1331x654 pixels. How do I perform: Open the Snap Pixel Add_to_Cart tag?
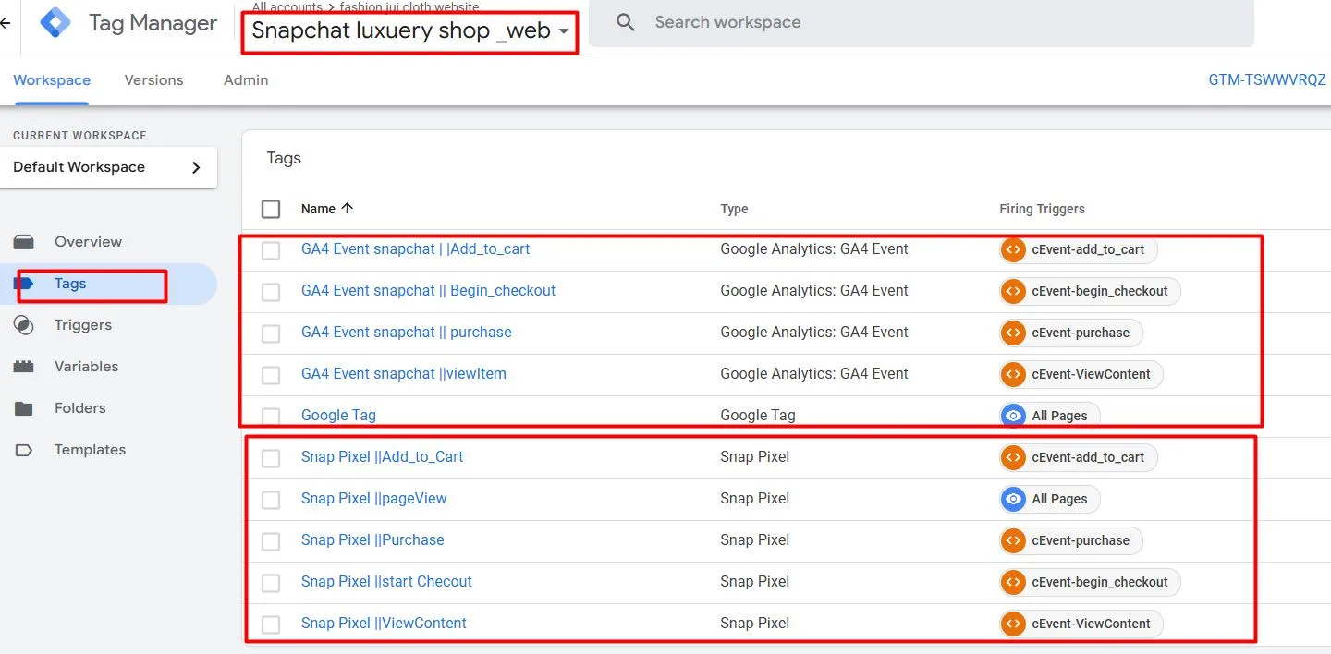click(x=383, y=457)
